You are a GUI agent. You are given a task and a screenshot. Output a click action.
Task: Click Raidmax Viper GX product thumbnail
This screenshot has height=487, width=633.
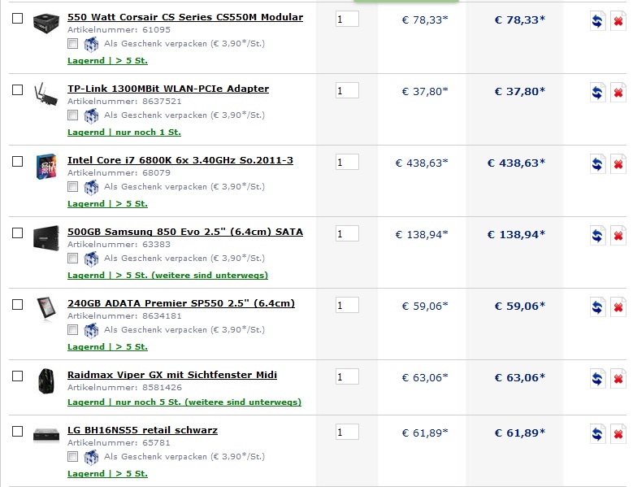(x=46, y=380)
